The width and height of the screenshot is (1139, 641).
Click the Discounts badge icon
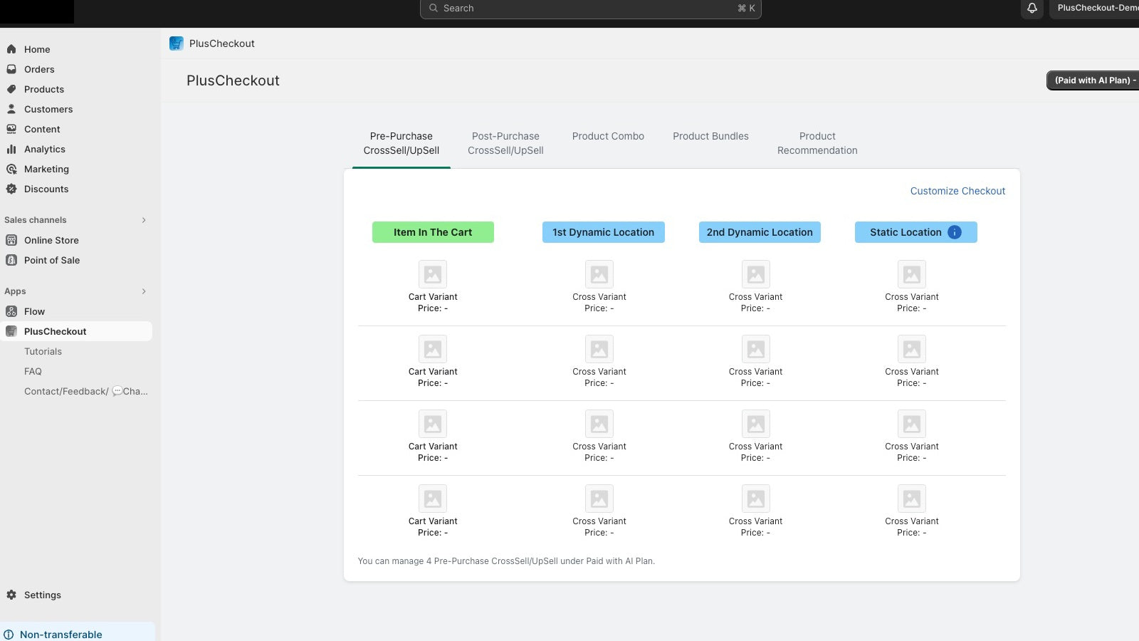point(11,189)
